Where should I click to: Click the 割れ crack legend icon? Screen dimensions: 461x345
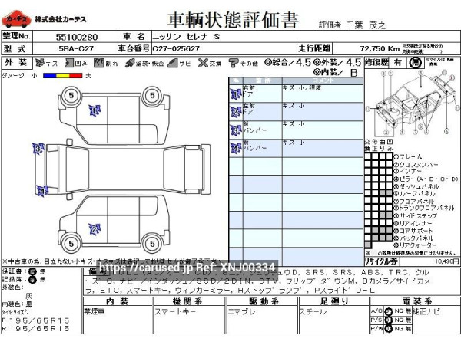[x=99, y=63]
